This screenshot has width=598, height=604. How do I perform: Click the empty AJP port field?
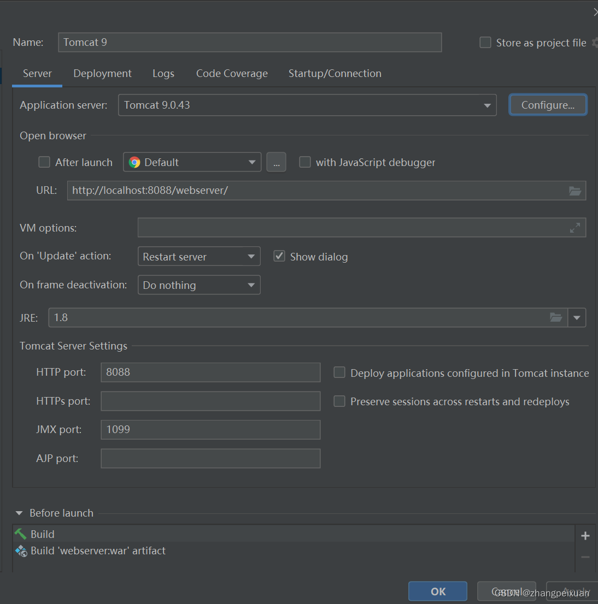[210, 458]
